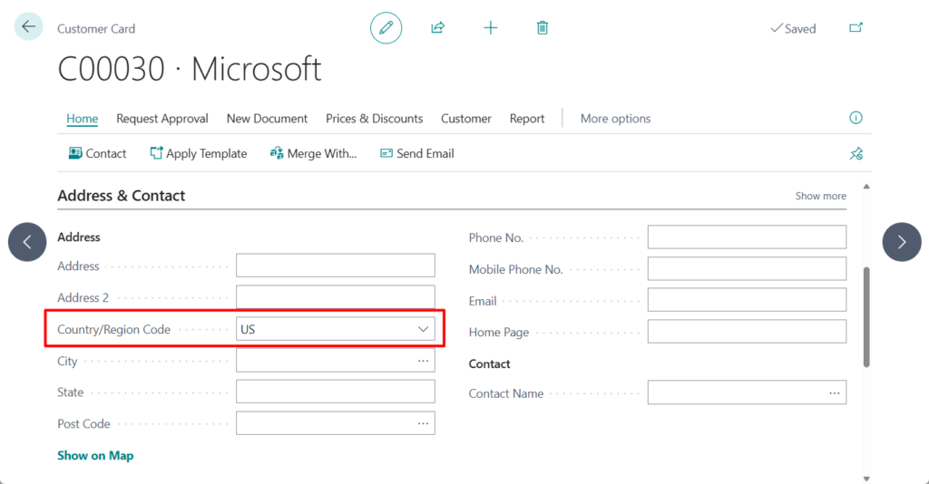The height and width of the screenshot is (484, 929).
Task: Expand the Country/Region Code dropdown
Action: point(423,329)
